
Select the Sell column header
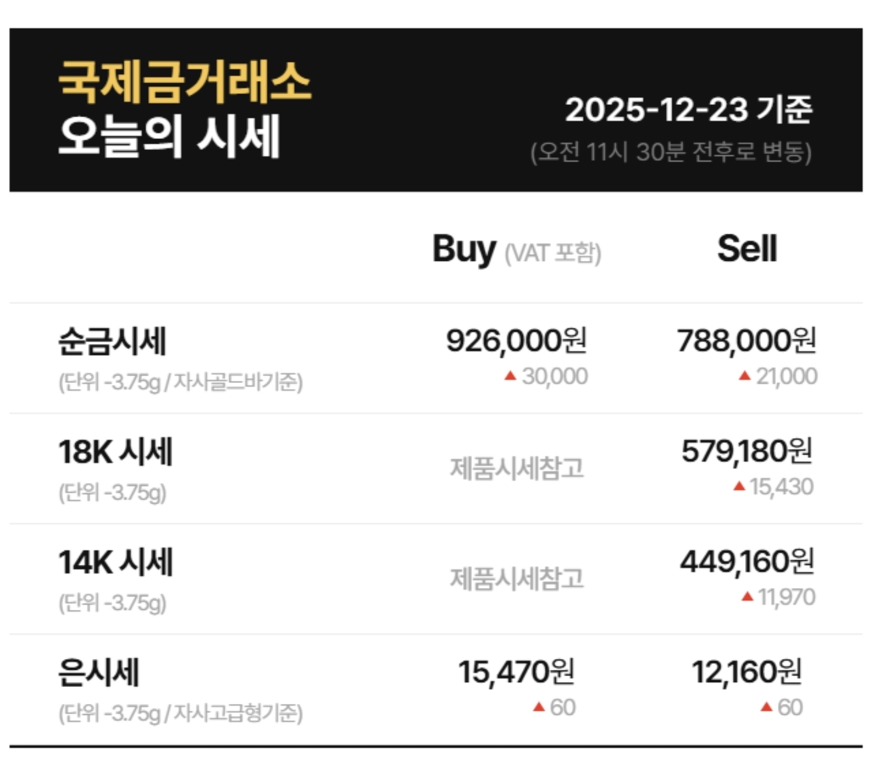click(747, 249)
